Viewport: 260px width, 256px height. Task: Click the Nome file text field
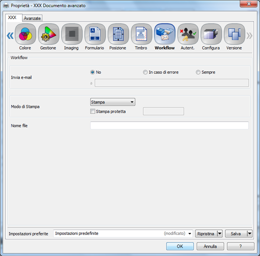coord(169,125)
